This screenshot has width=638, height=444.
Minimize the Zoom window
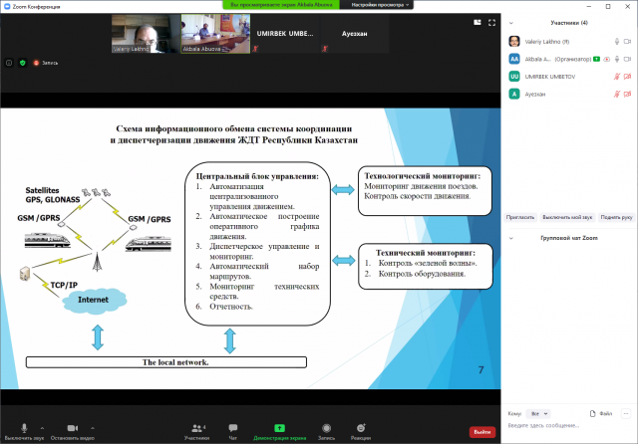coord(589,7)
